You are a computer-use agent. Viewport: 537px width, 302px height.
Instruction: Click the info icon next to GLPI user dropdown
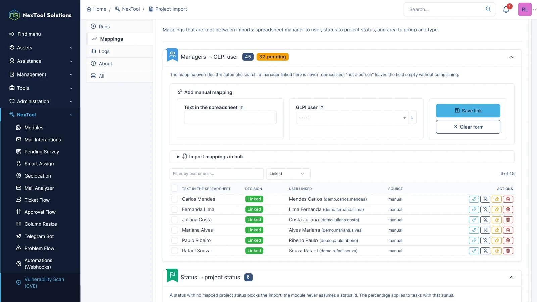click(412, 118)
